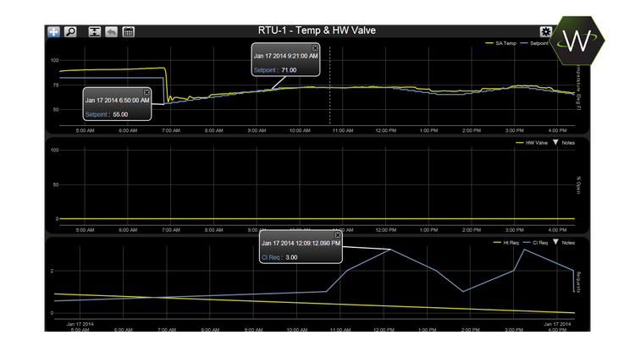Screen dimensions: 635x357
Task: Toggle Ht Req series in legend
Action: 505,243
